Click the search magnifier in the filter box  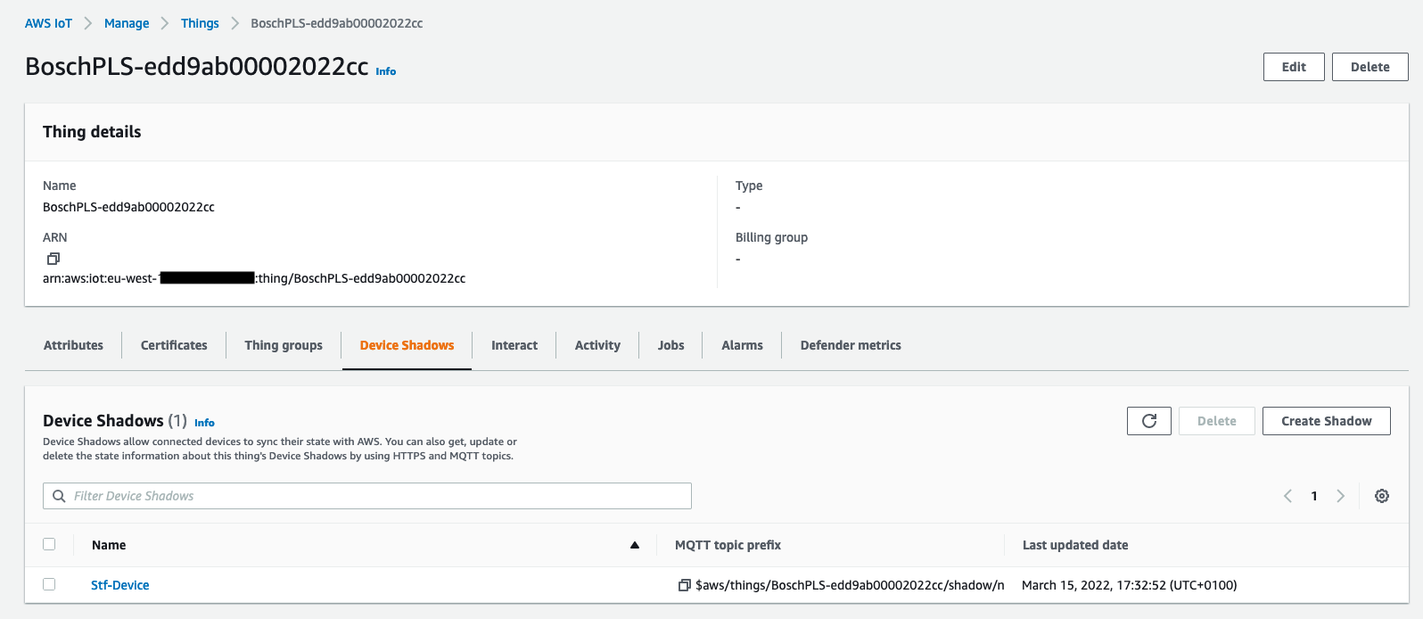click(x=59, y=496)
